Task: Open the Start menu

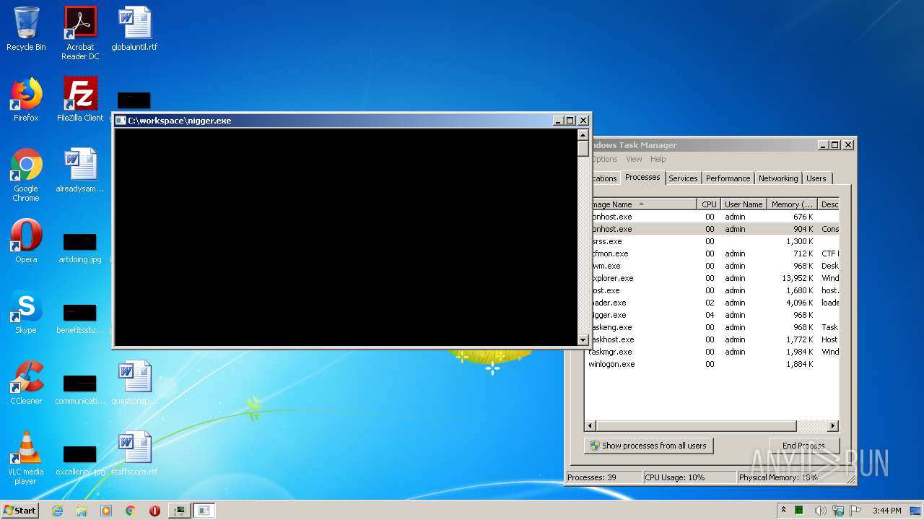Action: [x=20, y=510]
